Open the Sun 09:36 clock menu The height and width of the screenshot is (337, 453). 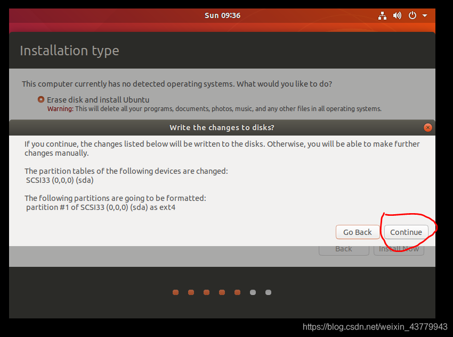pyautogui.click(x=222, y=15)
